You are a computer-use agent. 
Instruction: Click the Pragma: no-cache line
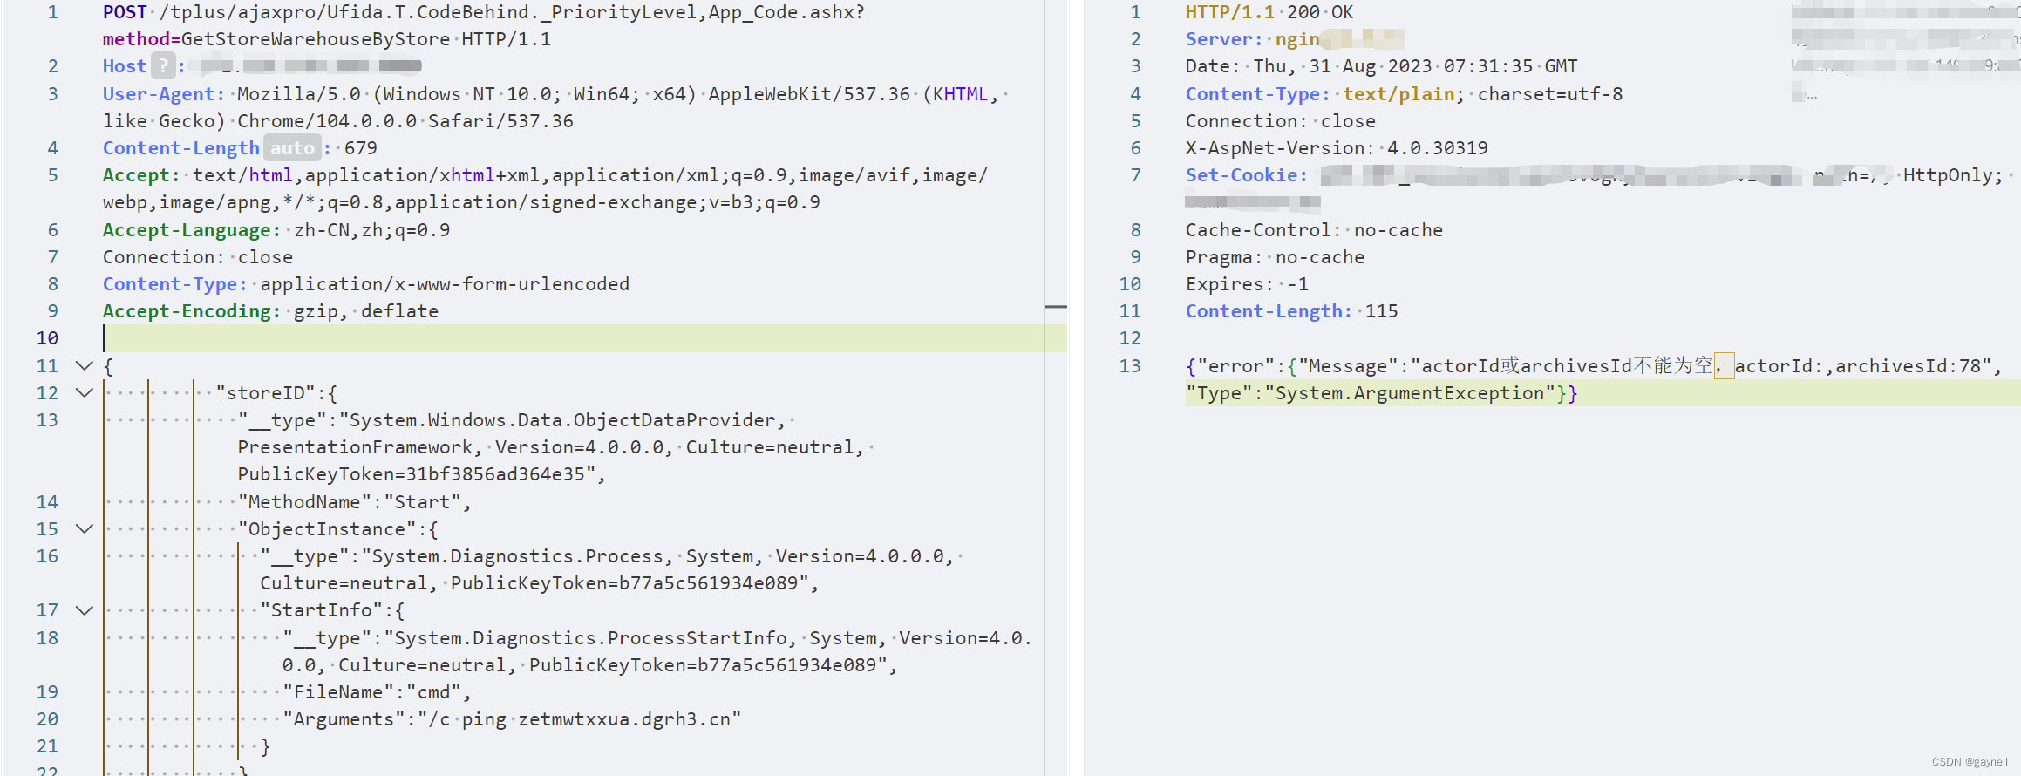pyautogui.click(x=1275, y=257)
